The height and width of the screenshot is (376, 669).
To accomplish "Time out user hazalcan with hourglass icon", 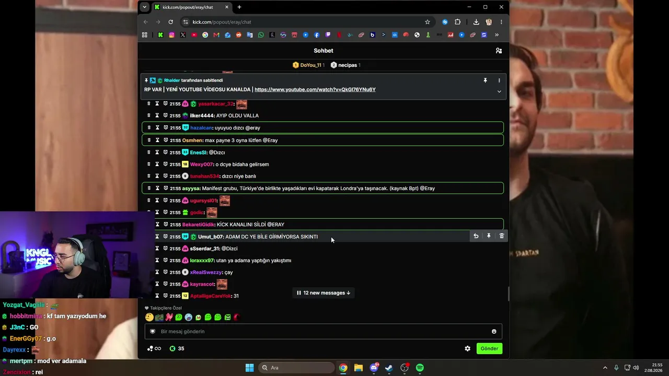I will [157, 127].
